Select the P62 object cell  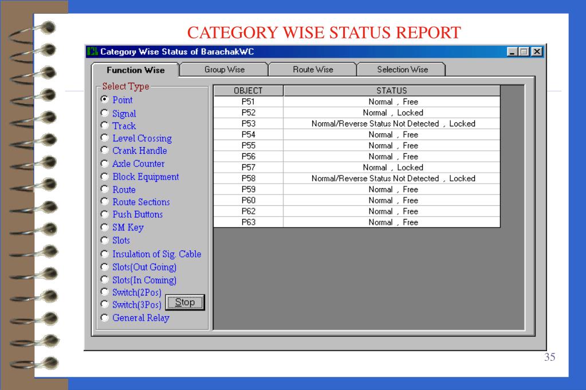(248, 211)
